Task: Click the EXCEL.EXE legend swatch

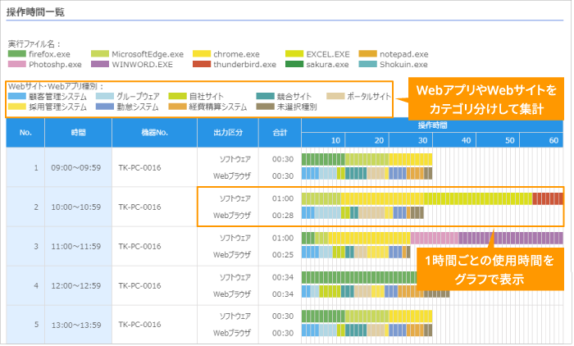Action: 294,54
